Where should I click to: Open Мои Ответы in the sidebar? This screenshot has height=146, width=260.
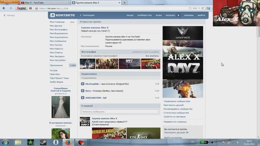(56, 52)
